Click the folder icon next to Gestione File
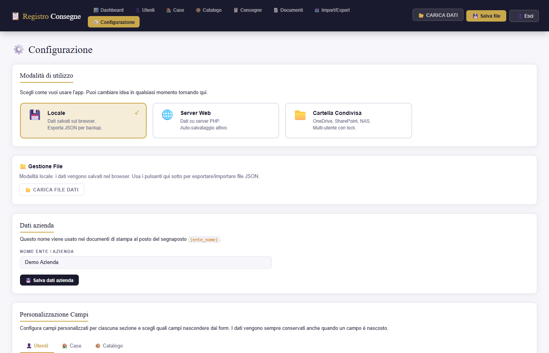Viewport: 549px width, 353px height. [23, 167]
